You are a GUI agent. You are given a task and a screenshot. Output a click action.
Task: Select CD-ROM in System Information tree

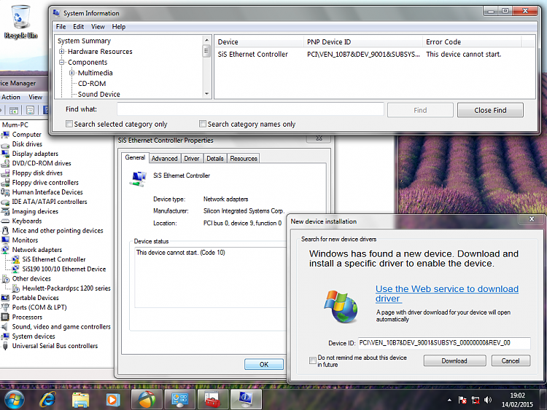point(92,84)
